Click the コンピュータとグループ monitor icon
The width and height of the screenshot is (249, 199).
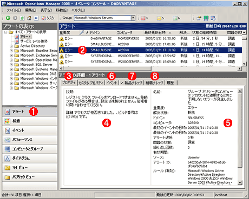click(7, 149)
